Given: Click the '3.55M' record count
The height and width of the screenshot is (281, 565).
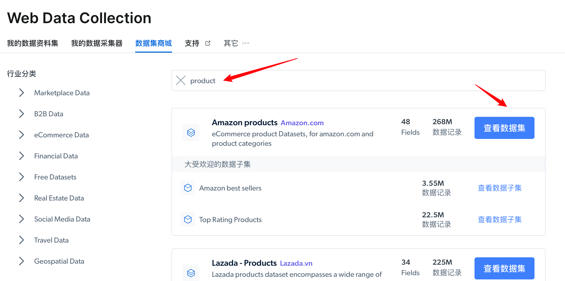Looking at the screenshot, I should point(433,183).
